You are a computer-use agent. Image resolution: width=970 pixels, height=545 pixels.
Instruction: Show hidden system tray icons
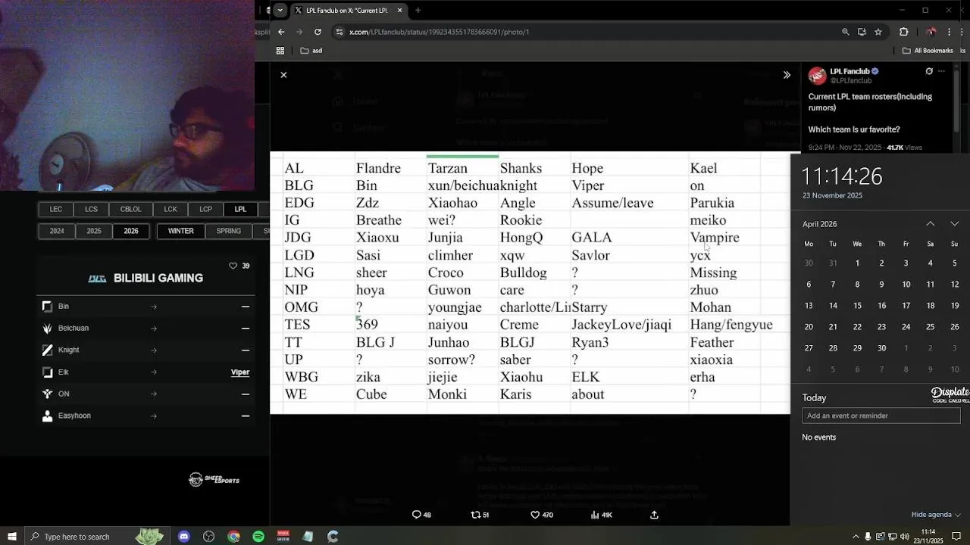coord(856,537)
